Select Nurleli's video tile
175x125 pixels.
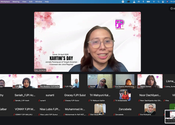click(x=100, y=81)
